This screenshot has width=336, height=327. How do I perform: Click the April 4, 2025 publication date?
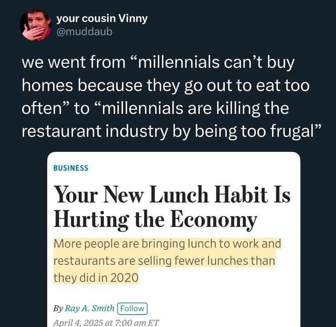(78, 323)
